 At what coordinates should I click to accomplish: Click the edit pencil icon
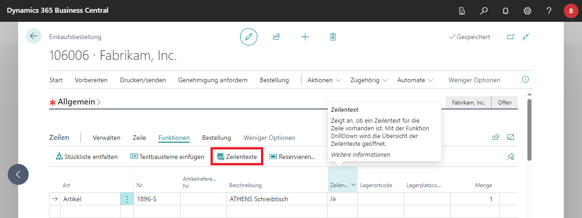[x=248, y=37]
